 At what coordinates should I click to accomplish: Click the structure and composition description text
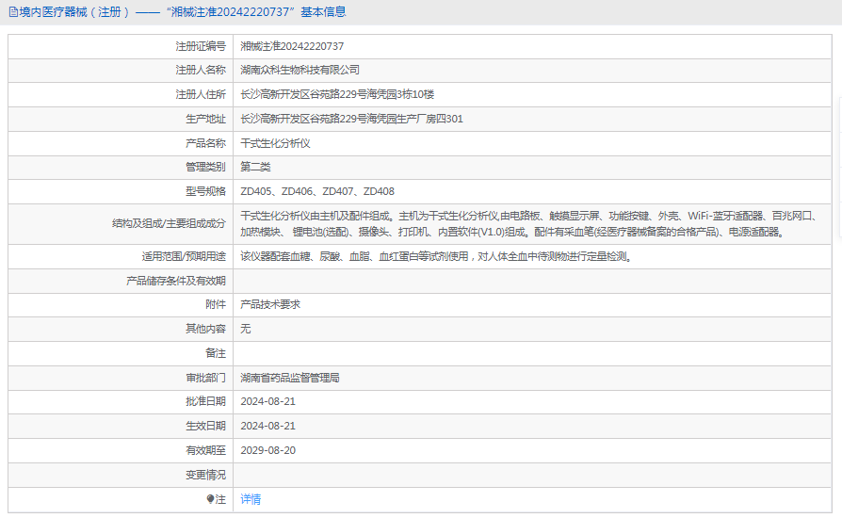point(530,224)
